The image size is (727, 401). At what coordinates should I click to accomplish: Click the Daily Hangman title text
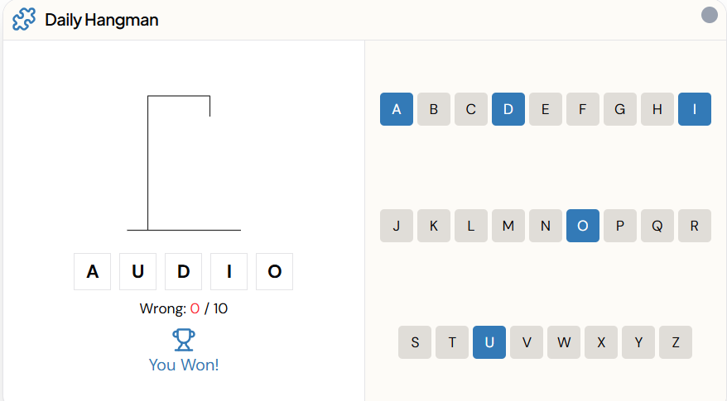coord(102,19)
